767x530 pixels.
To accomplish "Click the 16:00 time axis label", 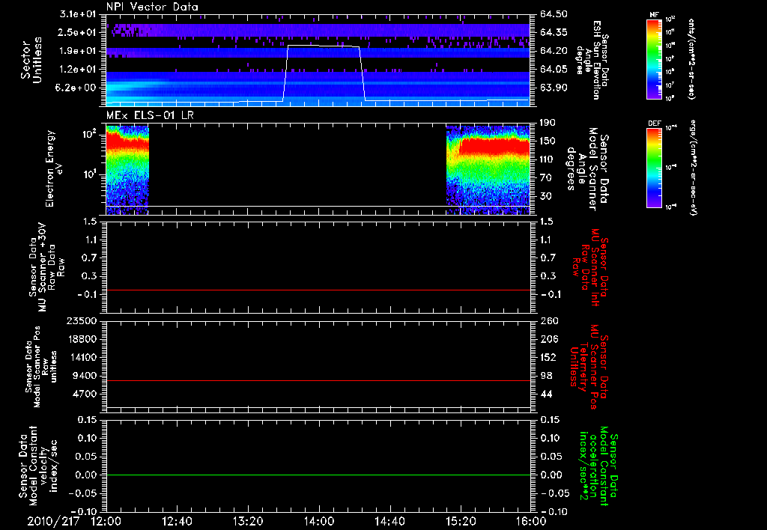I will [530, 521].
